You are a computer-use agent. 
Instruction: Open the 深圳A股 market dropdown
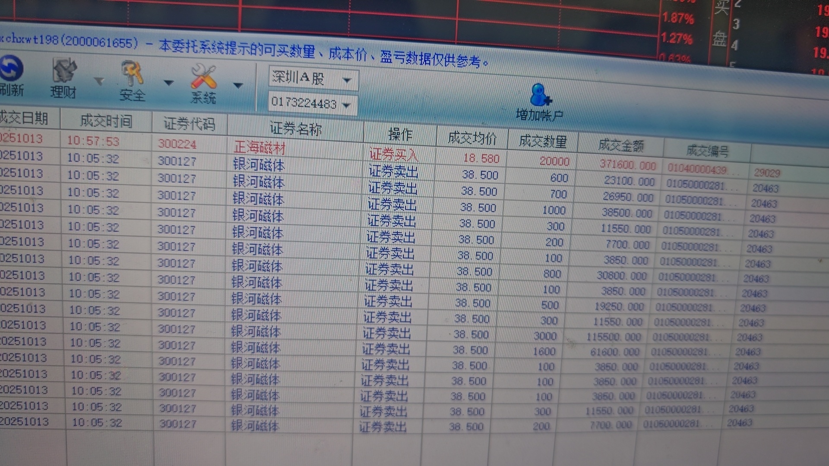coord(347,80)
